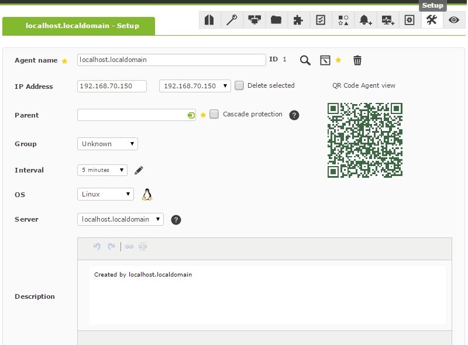Select the Setup wrench tab icon
Screen dimensions: 468x345
(x=432, y=20)
